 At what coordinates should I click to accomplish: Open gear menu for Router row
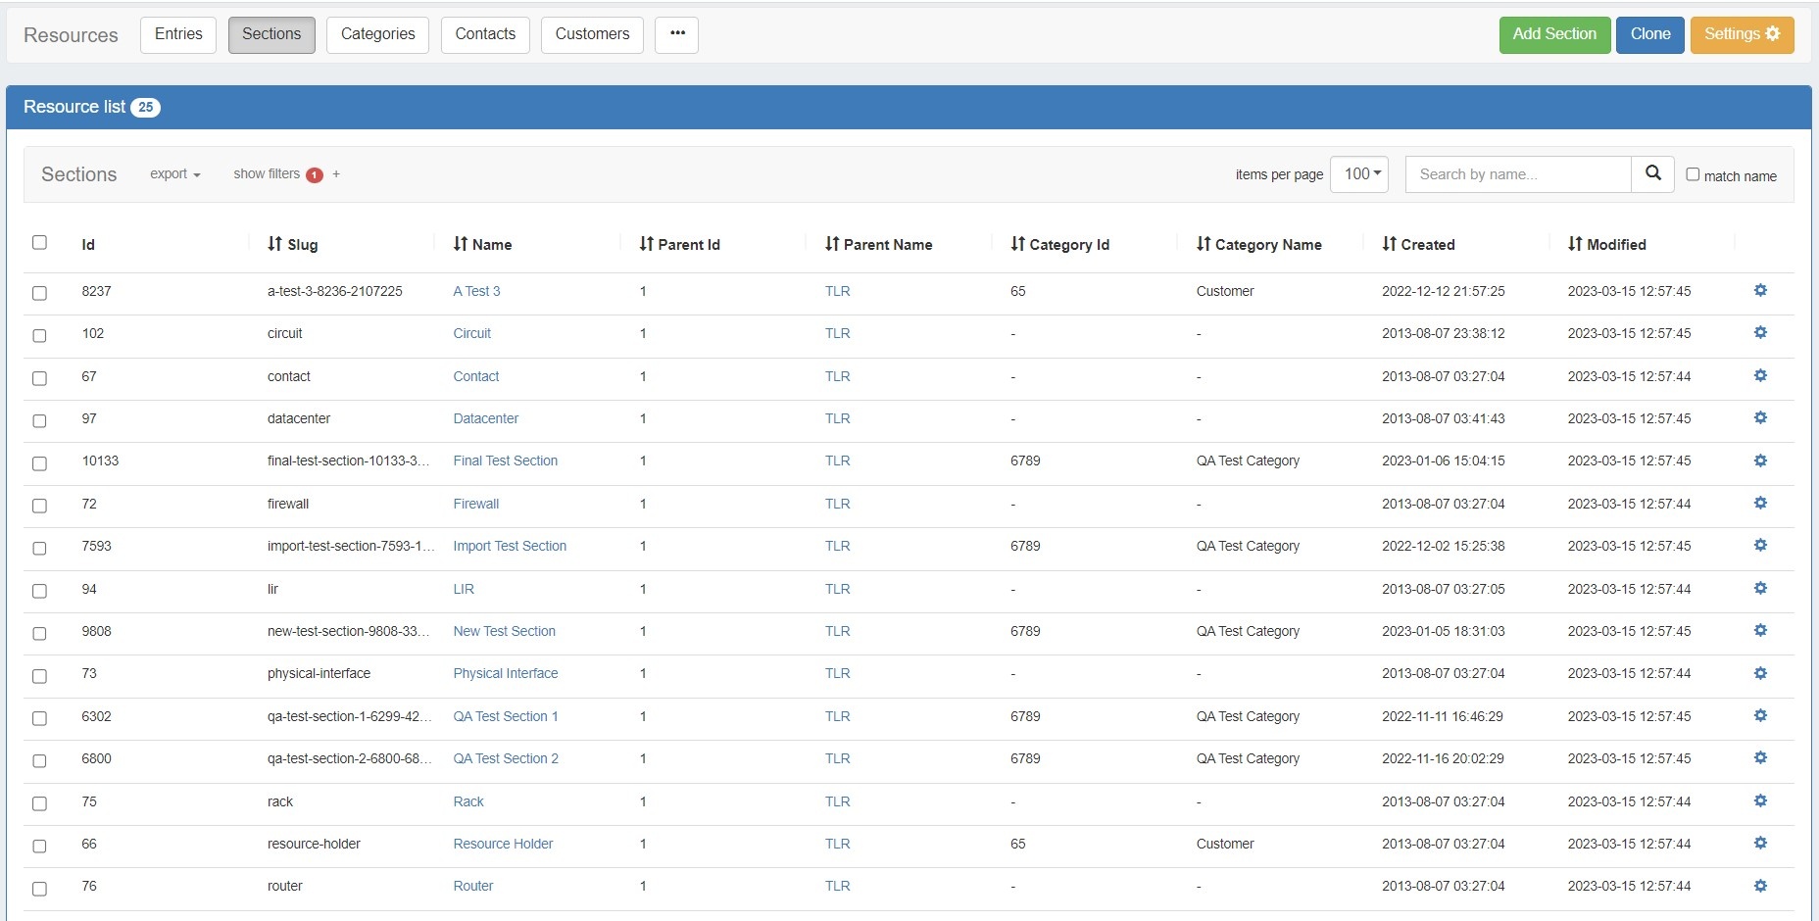click(1760, 886)
